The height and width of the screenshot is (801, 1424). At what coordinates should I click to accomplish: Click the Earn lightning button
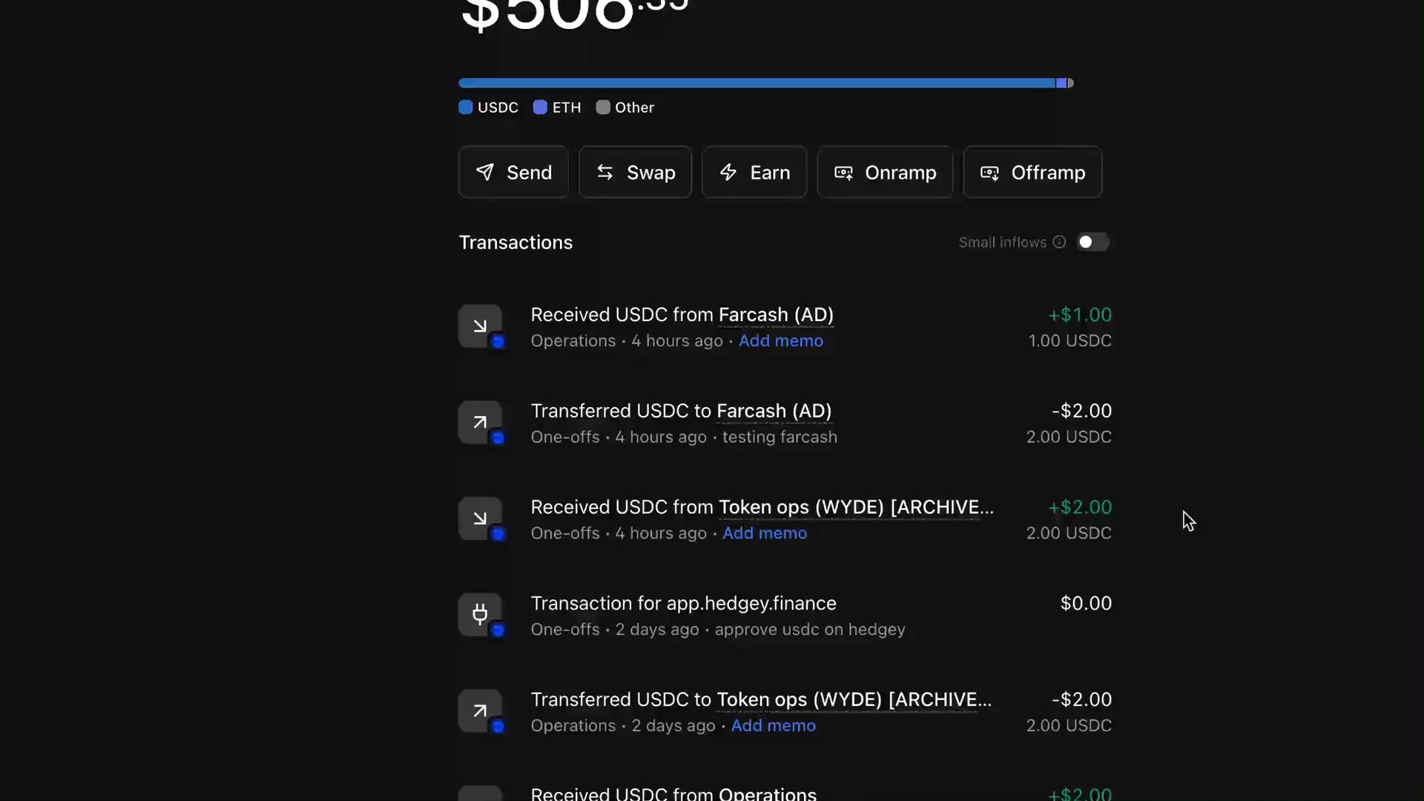[754, 172]
